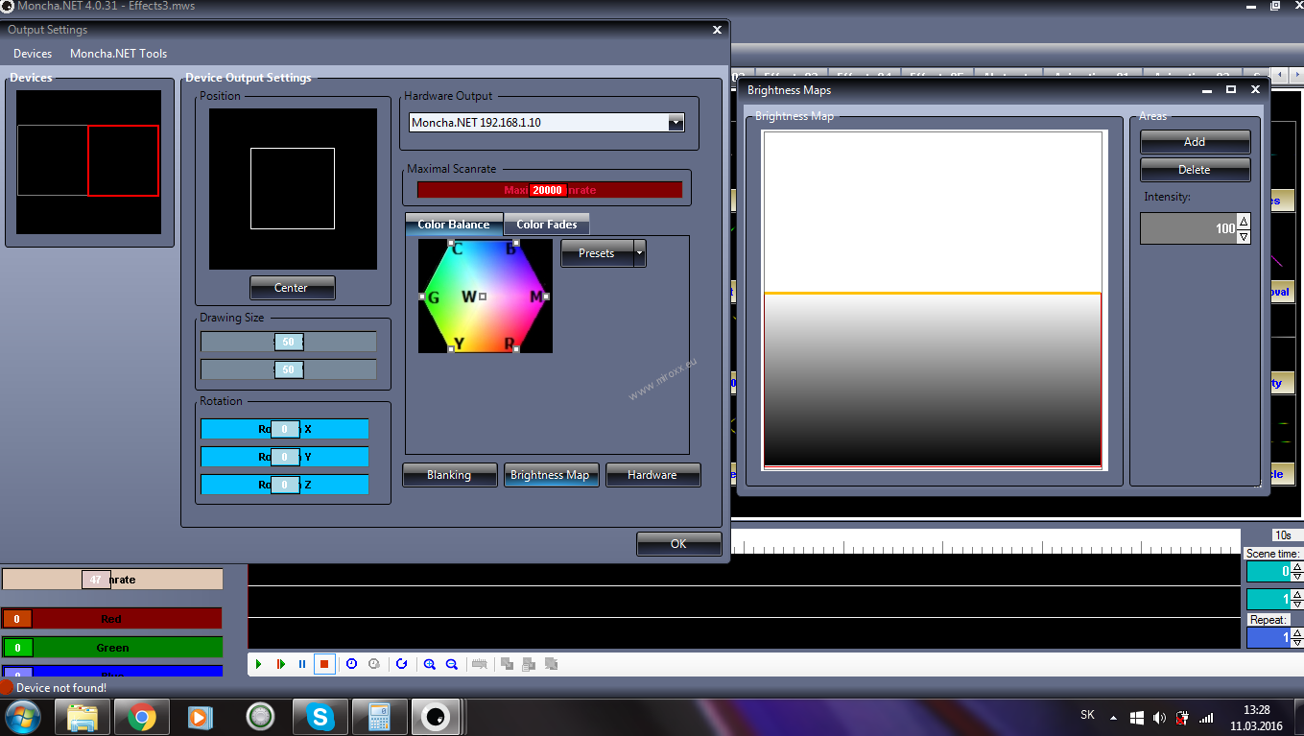This screenshot has width=1304, height=736.
Task: Add a new brightness area
Action: pyautogui.click(x=1195, y=142)
